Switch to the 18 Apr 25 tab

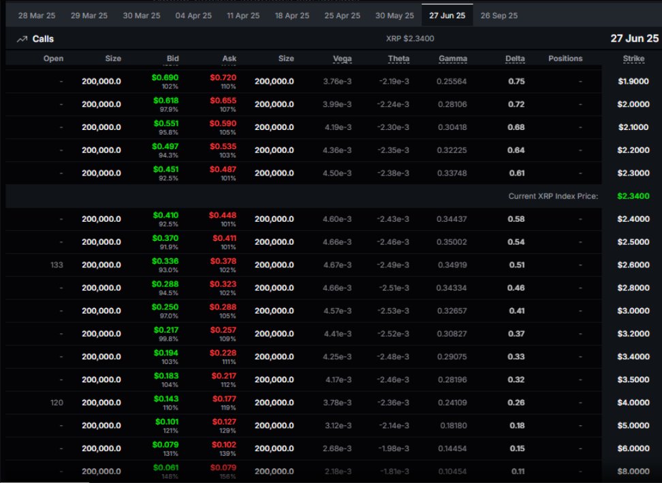pos(291,14)
